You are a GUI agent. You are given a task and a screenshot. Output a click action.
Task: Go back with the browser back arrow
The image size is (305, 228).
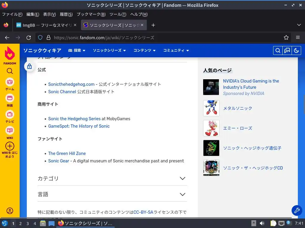(x=7, y=38)
